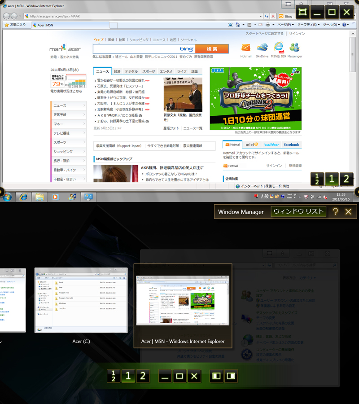This screenshot has width=359, height=404.
Task: Snap window to right half in bottom bar
Action: click(231, 376)
